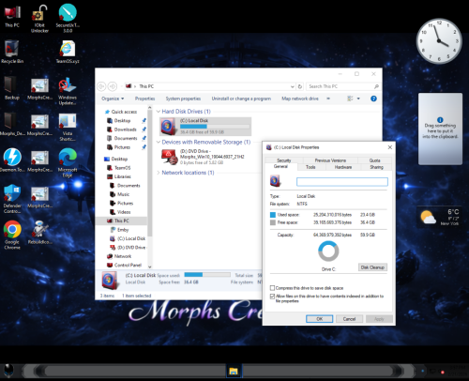Screen dimensions: 469x381
Task: Select Videos under Libraries
Action: pyautogui.click(x=124, y=212)
